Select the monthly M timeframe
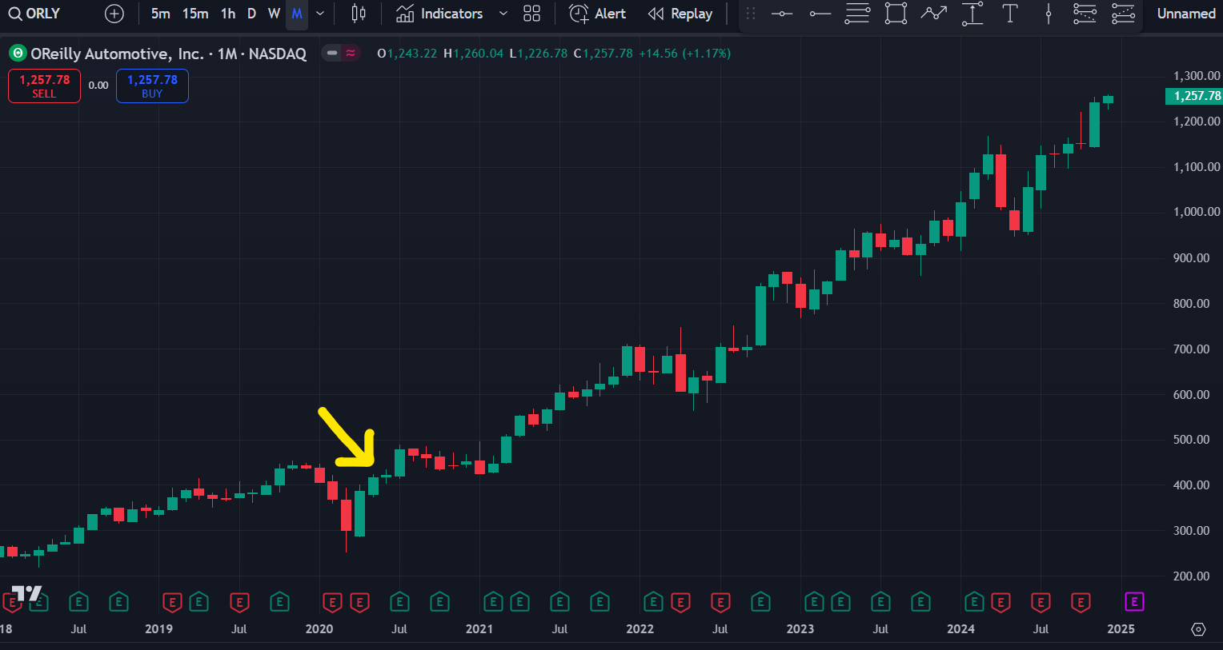The height and width of the screenshot is (650, 1223). click(297, 14)
